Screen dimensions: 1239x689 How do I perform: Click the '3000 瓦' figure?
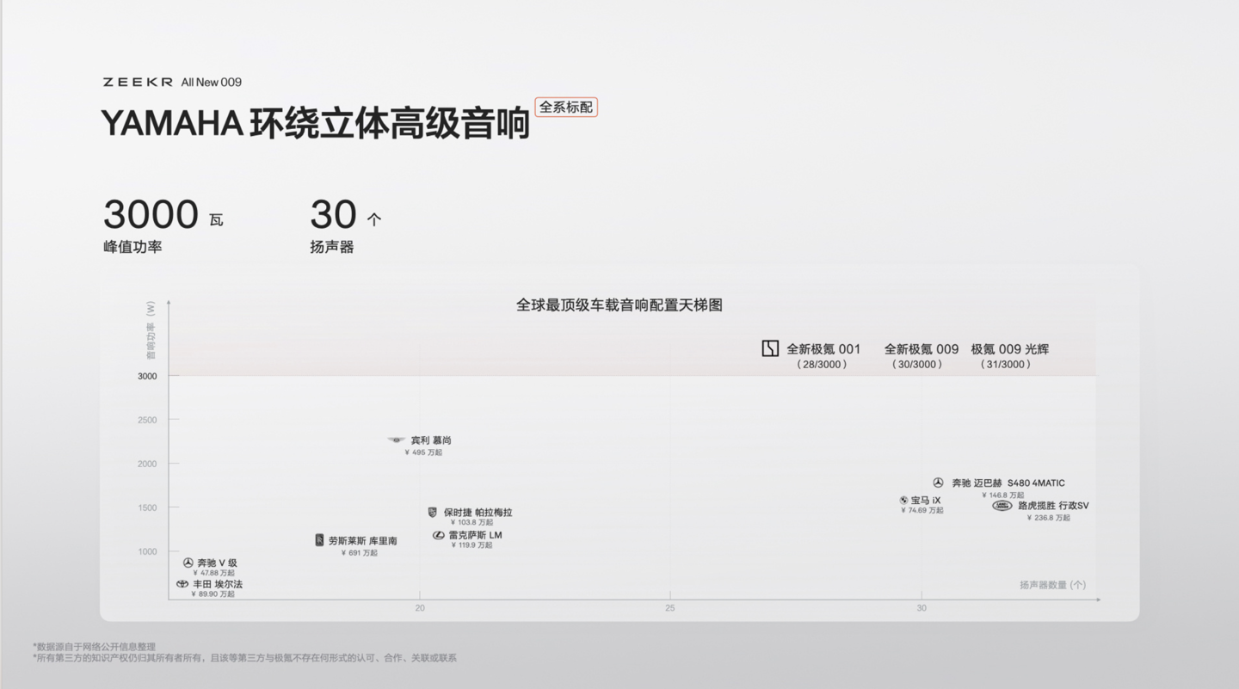163,215
